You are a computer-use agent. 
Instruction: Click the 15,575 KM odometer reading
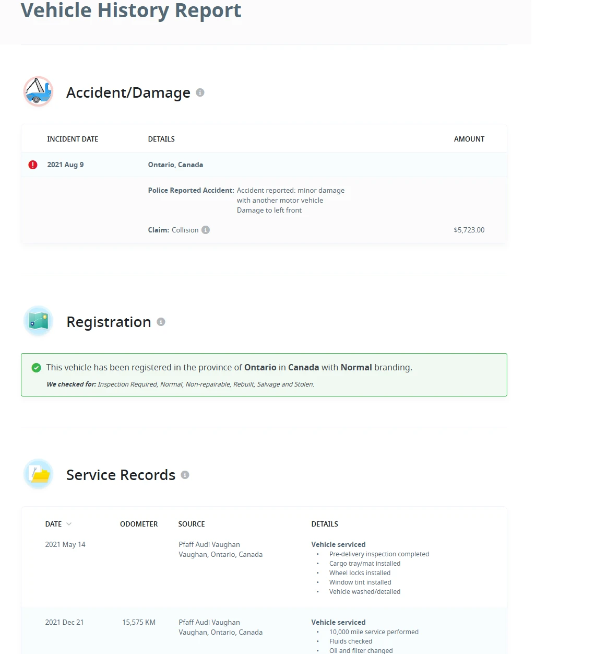(x=139, y=622)
